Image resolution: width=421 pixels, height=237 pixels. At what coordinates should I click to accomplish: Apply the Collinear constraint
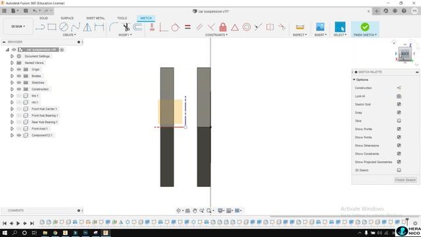click(x=259, y=27)
